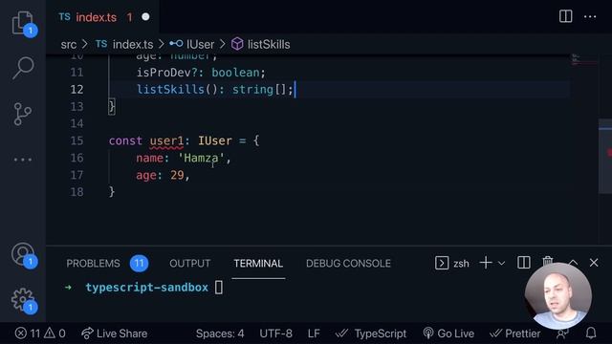Switch to the TERMINAL panel tab
Screen dimensions: 612x344
click(x=258, y=264)
